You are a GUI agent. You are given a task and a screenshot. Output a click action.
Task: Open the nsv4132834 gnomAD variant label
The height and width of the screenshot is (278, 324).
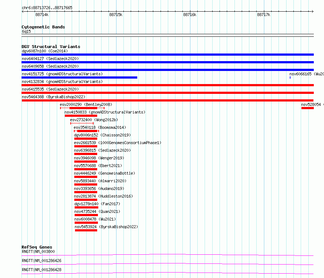tap(62, 82)
